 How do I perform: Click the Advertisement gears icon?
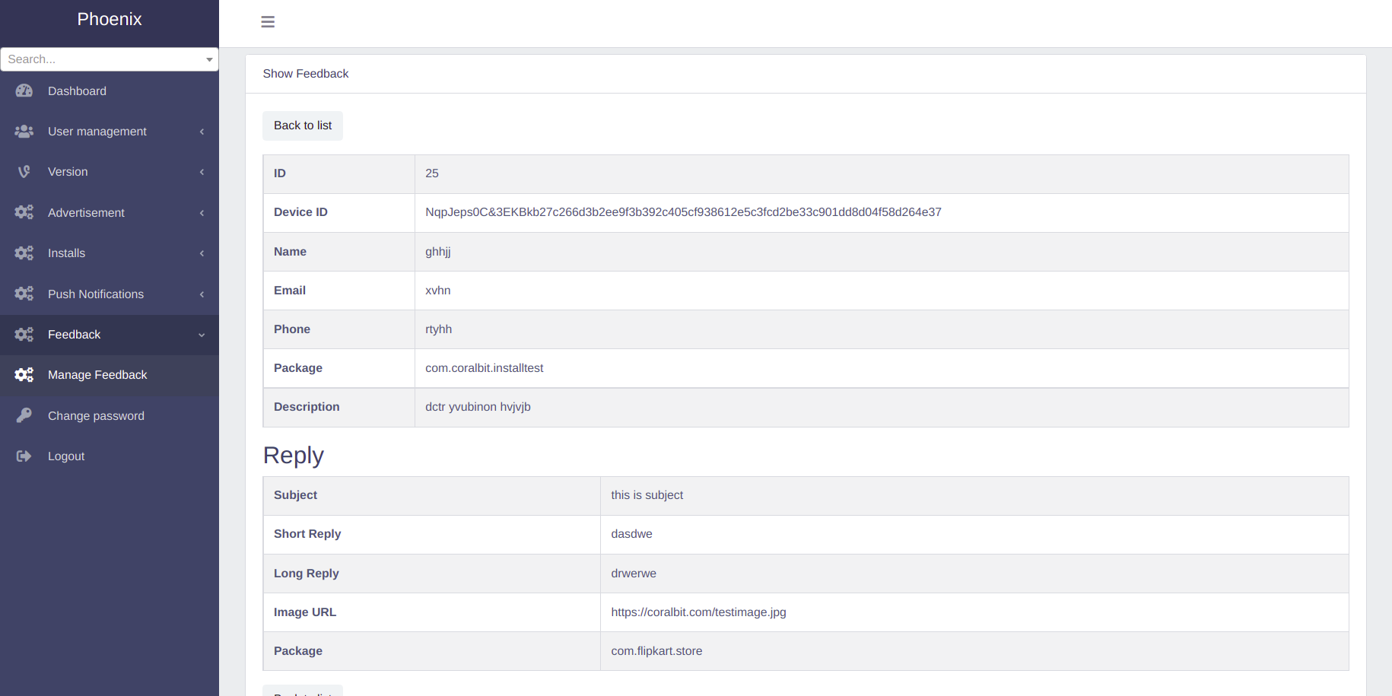click(x=24, y=212)
